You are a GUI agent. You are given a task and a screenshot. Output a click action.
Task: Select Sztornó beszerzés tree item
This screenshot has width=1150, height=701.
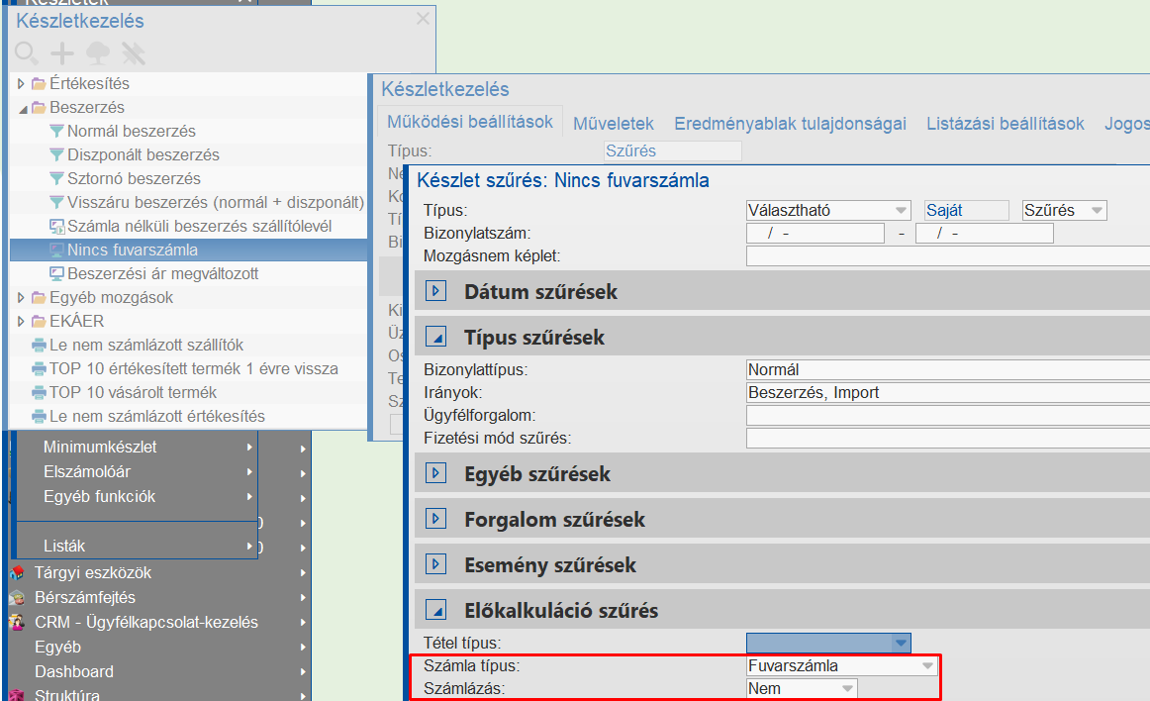pyautogui.click(x=134, y=178)
